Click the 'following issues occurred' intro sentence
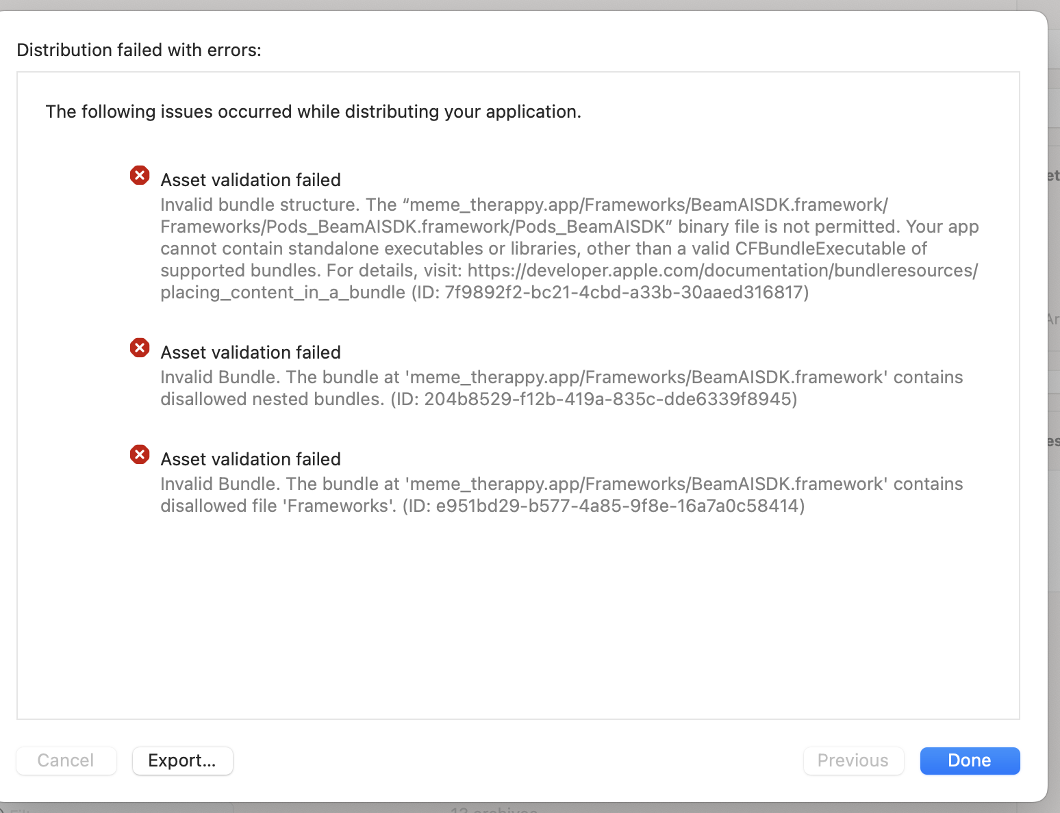The image size is (1060, 813). click(x=313, y=112)
